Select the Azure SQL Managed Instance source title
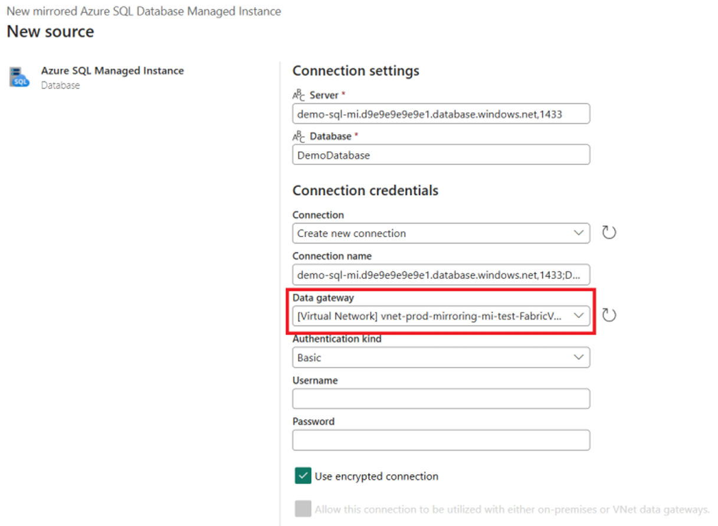Screen dimensions: 718x526 (112, 71)
